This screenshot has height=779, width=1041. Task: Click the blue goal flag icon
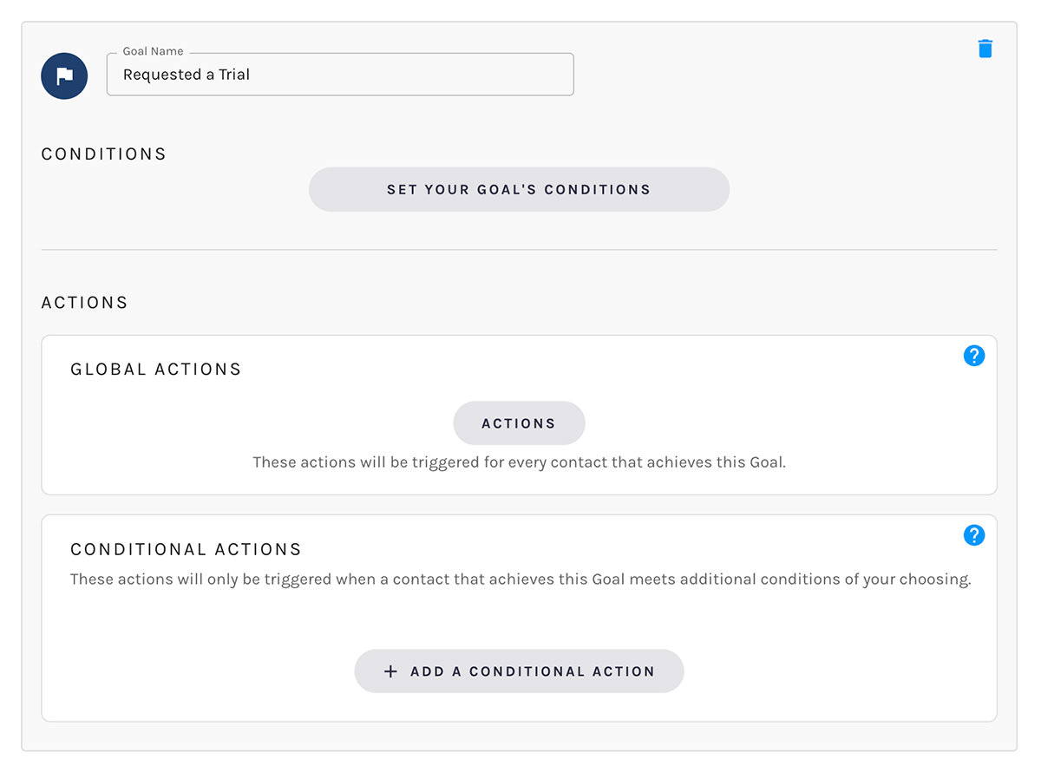(64, 76)
